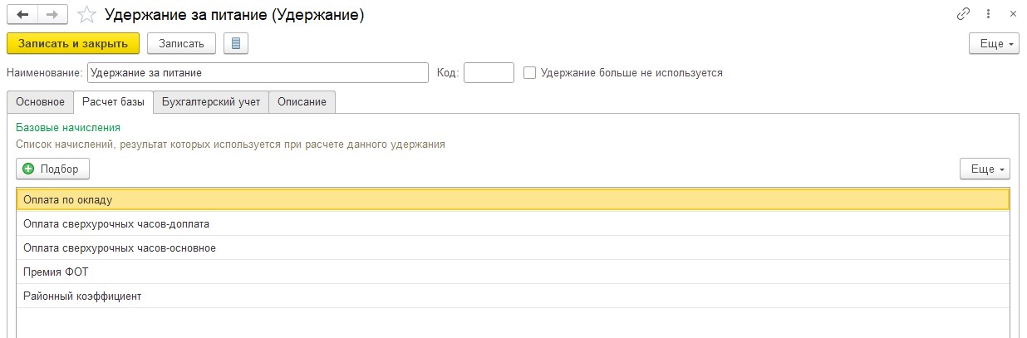Switch to the Основное tab
The width and height of the screenshot is (1027, 338).
pyautogui.click(x=40, y=102)
